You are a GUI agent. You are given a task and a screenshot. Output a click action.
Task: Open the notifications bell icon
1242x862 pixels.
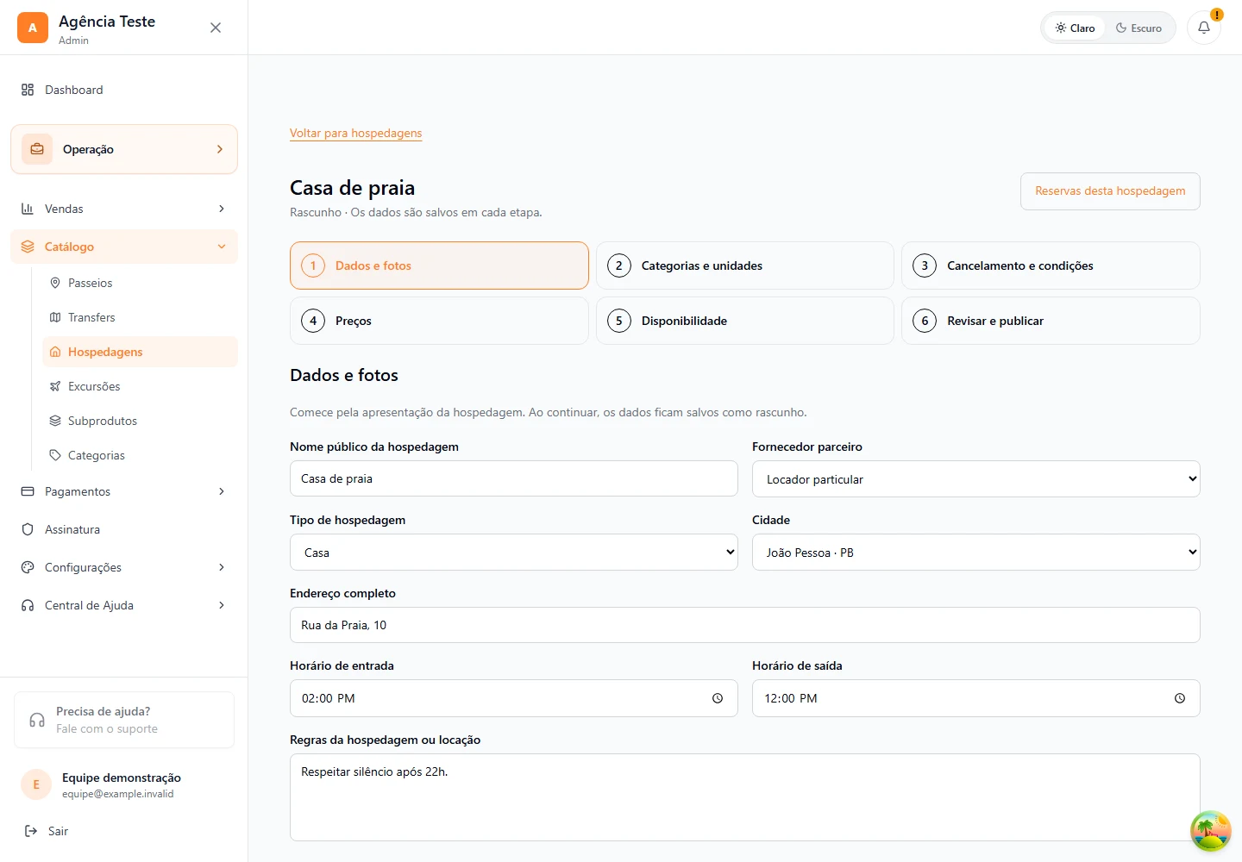pos(1203,28)
